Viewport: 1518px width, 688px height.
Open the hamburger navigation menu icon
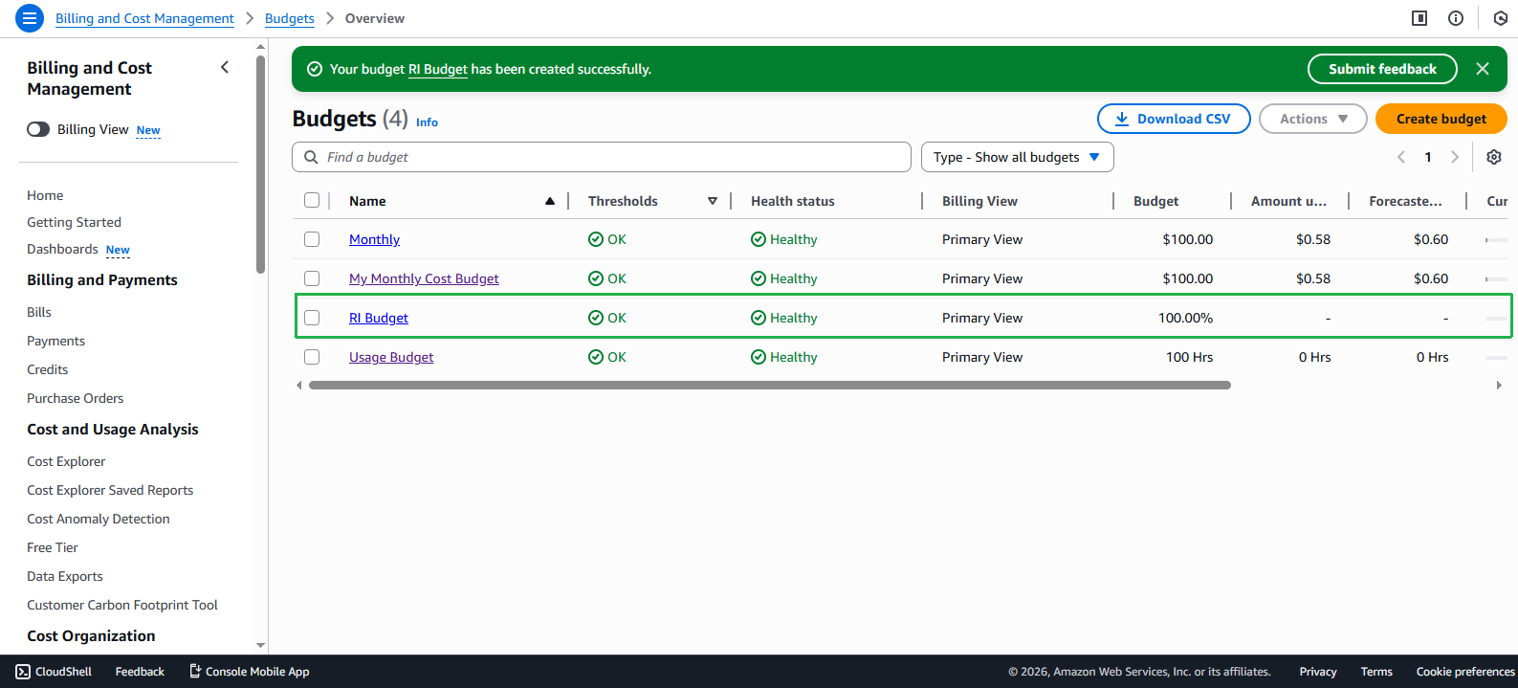(x=30, y=18)
